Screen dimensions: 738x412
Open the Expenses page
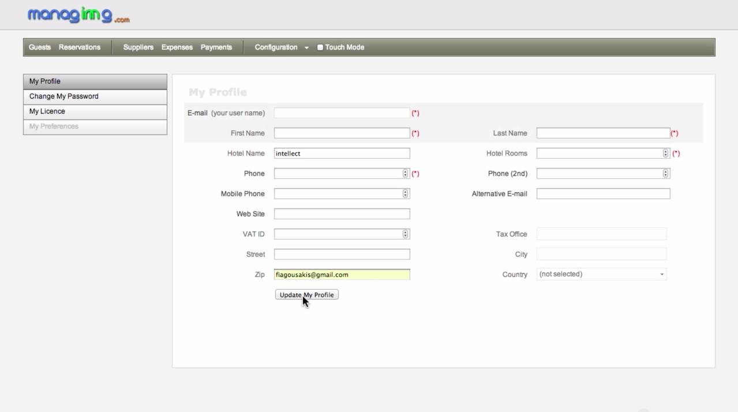(177, 47)
